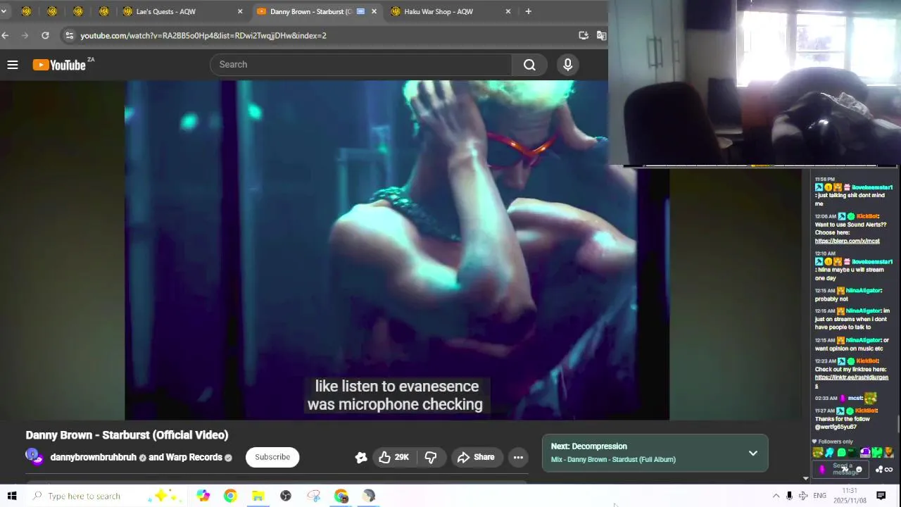
Task: Launch Google Chrome from taskbar
Action: click(230, 496)
